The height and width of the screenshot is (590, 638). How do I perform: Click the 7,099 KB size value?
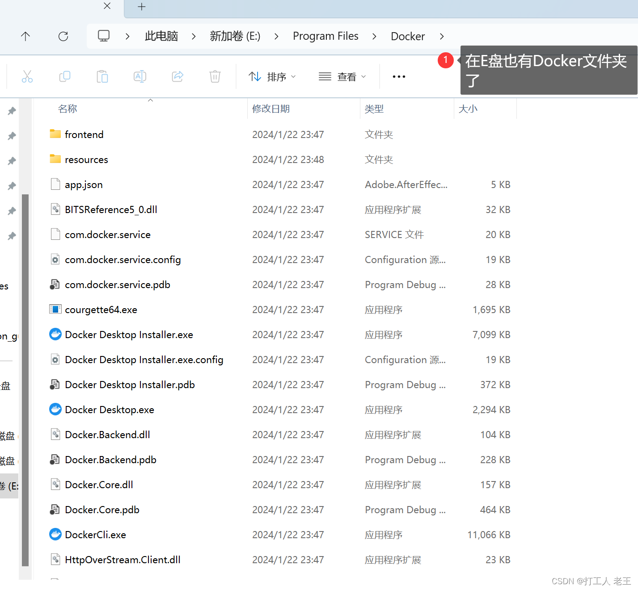(x=491, y=335)
